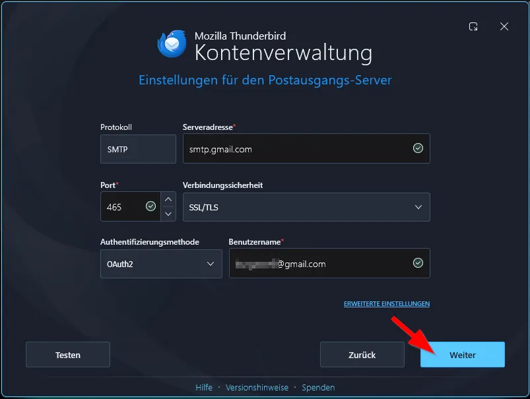Open Erweiterte Einstellungen link
This screenshot has height=399, width=530.
pyautogui.click(x=387, y=304)
